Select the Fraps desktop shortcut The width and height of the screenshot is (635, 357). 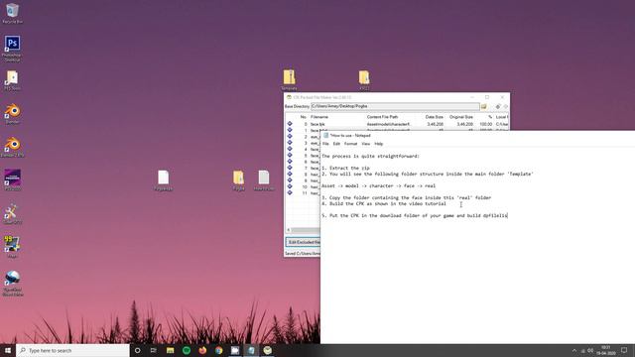12,247
